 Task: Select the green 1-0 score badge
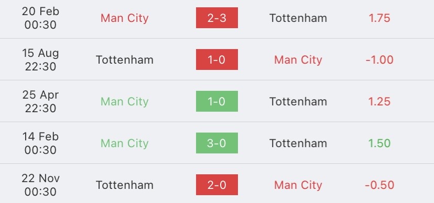click(x=216, y=101)
